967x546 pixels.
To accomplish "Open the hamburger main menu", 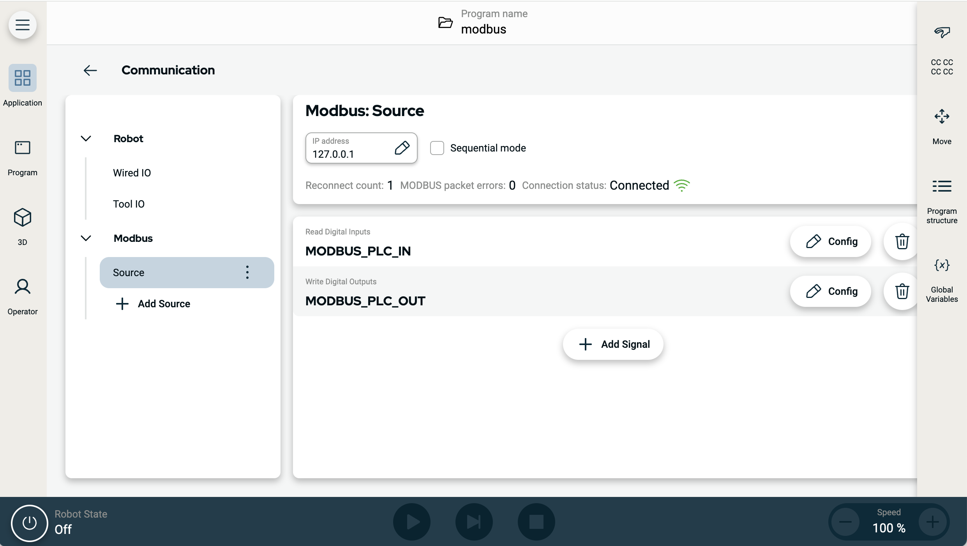I will (23, 25).
